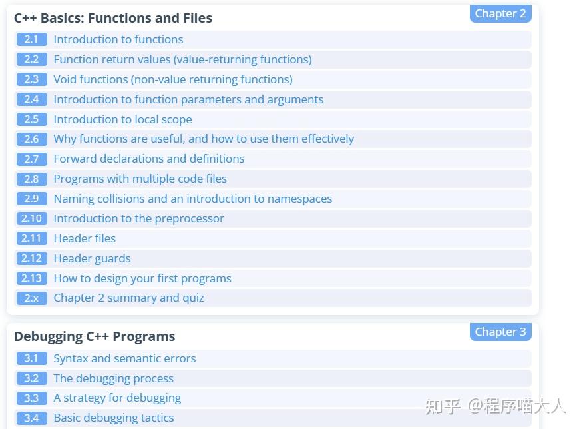
Task: Click the 3.4 lesson number badge
Action: 31,418
